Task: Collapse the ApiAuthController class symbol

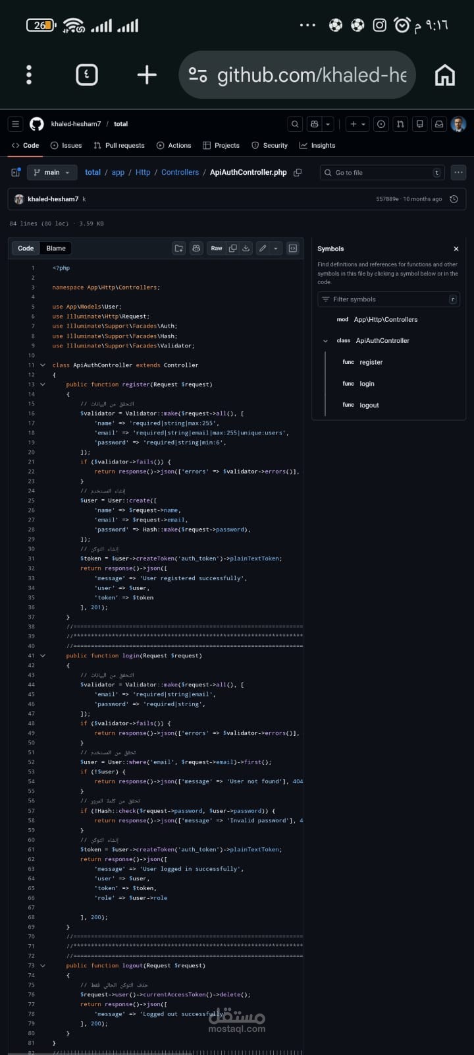Action: (x=325, y=341)
